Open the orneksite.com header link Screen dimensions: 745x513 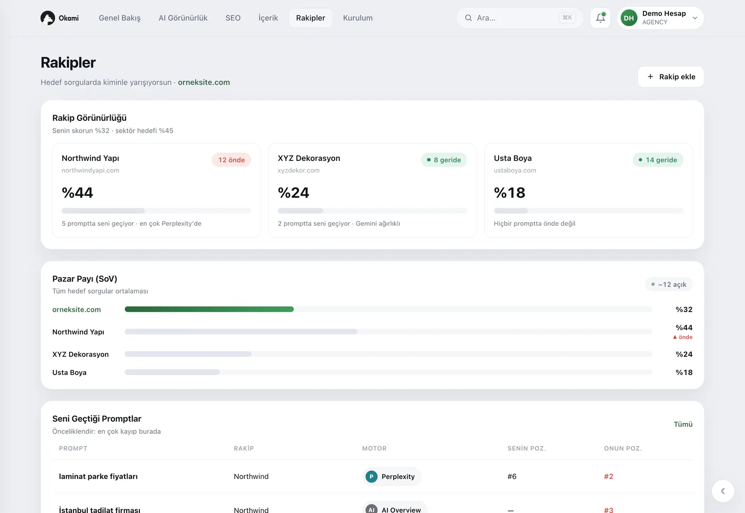(204, 83)
